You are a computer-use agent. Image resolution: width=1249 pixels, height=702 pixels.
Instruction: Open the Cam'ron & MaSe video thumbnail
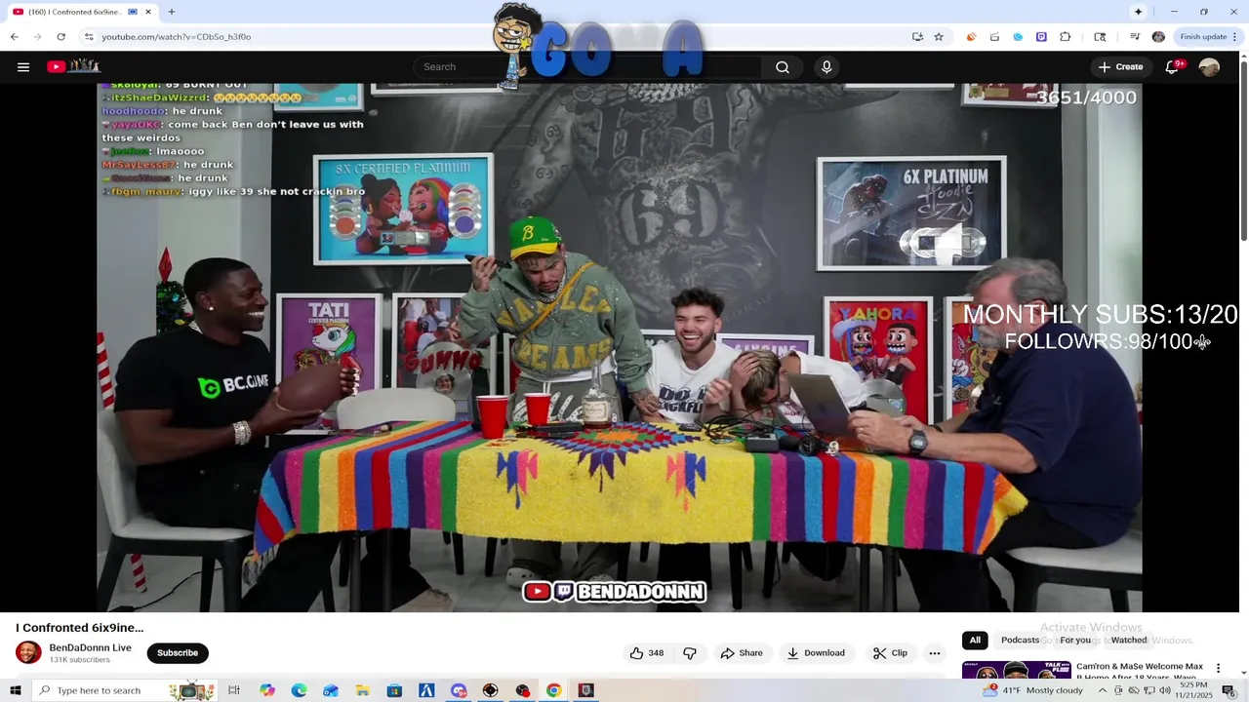click(x=1016, y=671)
